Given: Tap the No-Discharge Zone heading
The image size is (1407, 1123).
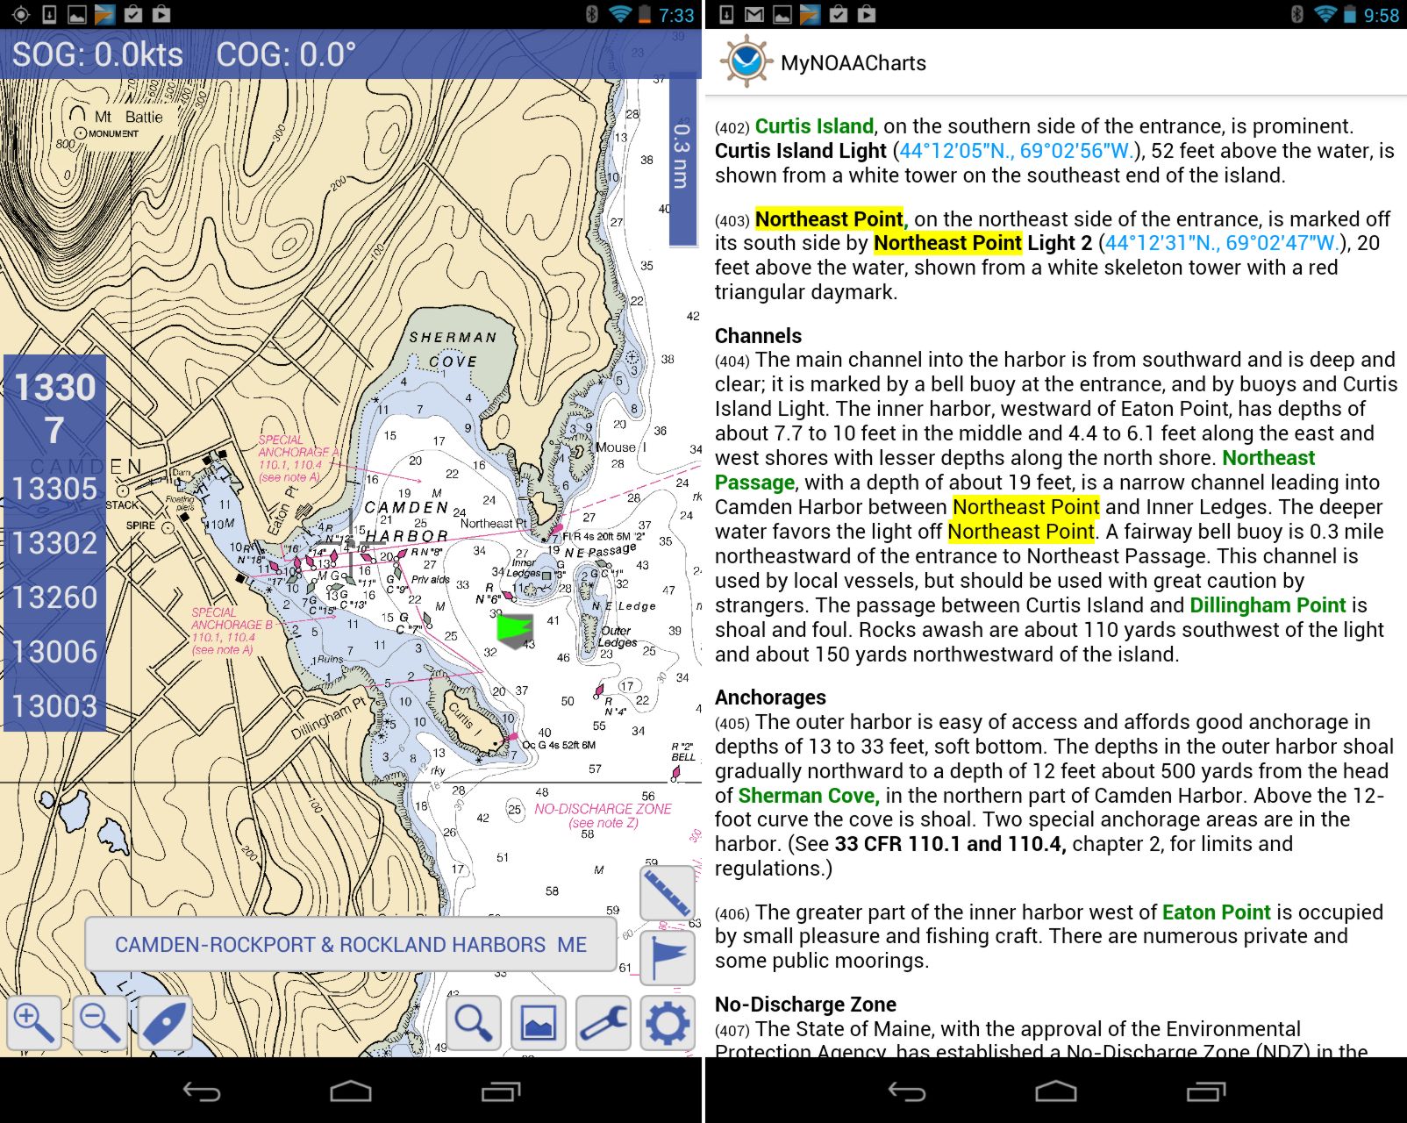Looking at the screenshot, I should click(x=805, y=1005).
